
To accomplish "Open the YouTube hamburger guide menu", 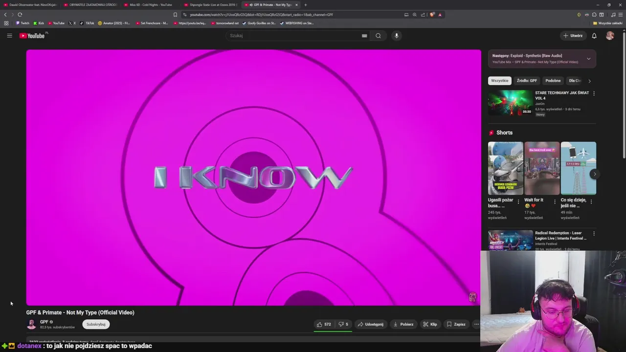I will coord(9,36).
